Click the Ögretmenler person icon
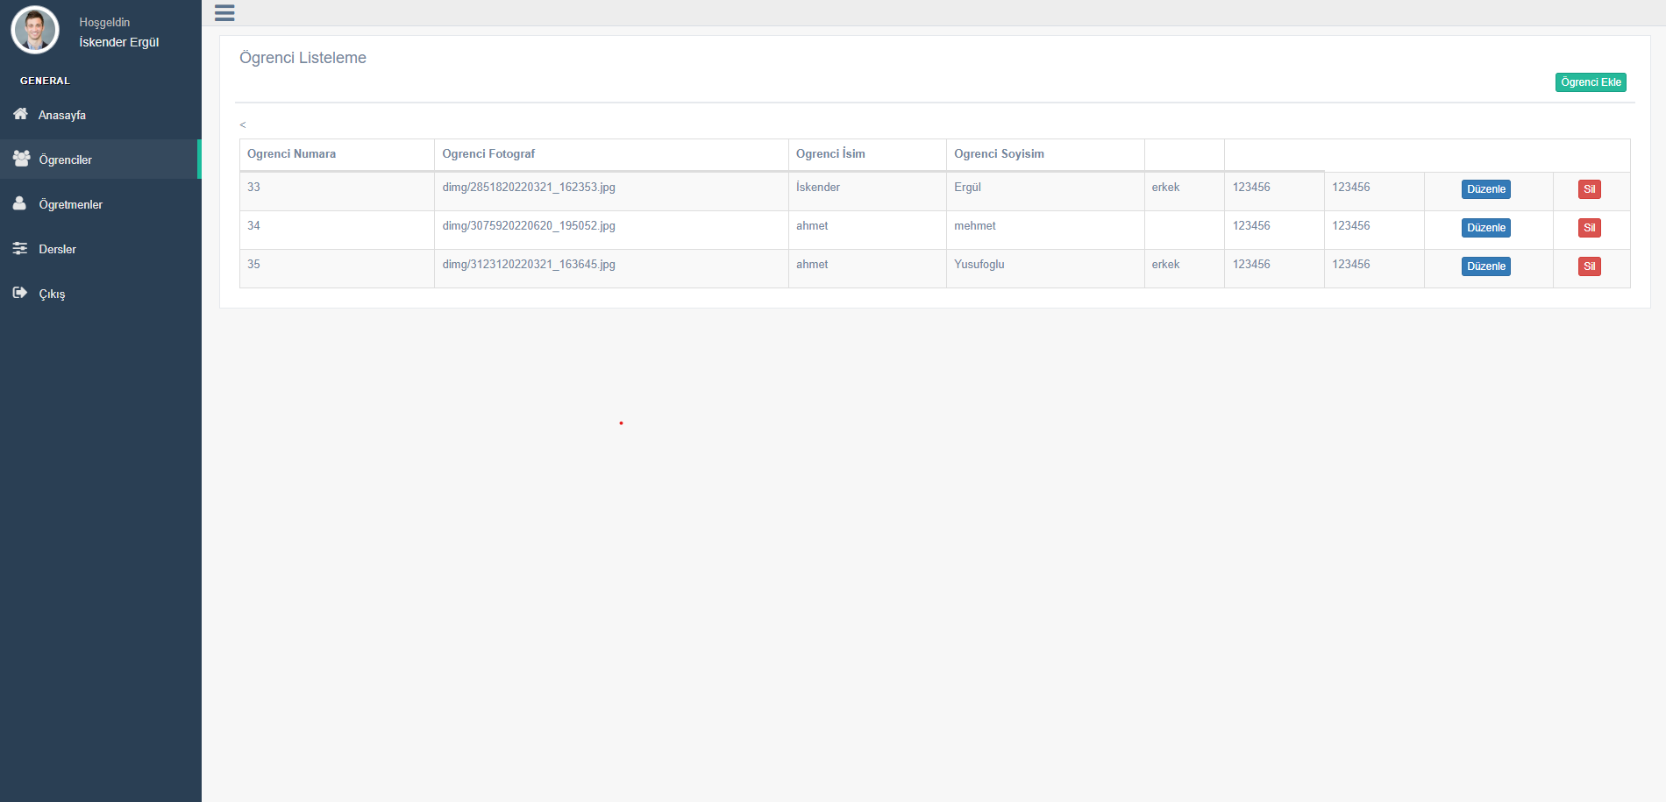 pyautogui.click(x=20, y=203)
